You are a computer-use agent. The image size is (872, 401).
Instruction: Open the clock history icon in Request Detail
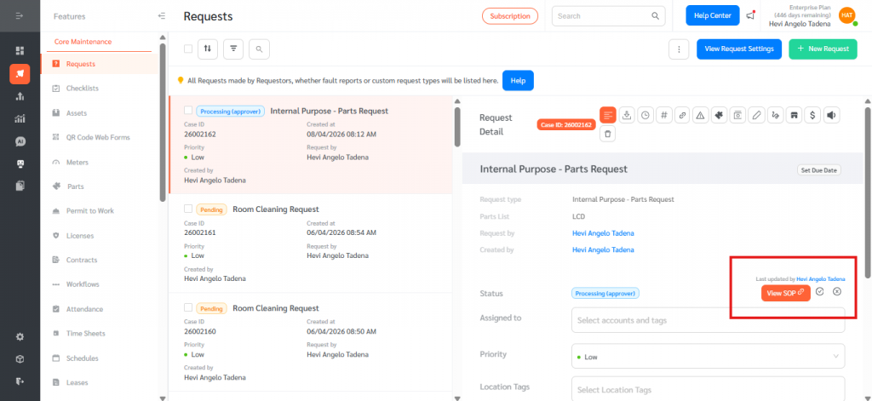coord(645,115)
